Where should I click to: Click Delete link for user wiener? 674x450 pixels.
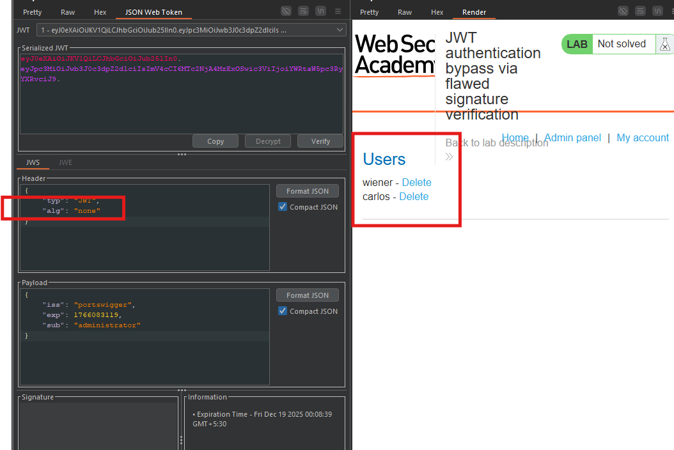(416, 183)
